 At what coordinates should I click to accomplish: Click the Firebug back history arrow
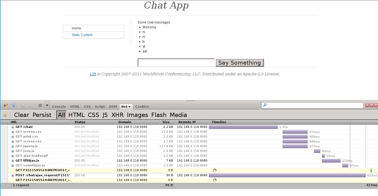tap(23, 105)
